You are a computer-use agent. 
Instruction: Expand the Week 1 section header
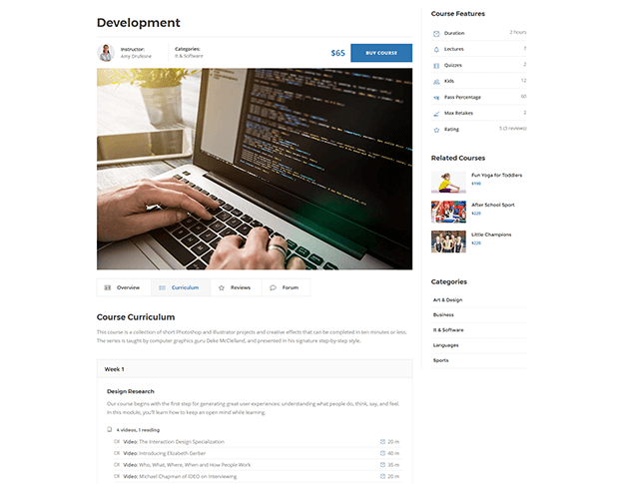pyautogui.click(x=255, y=369)
